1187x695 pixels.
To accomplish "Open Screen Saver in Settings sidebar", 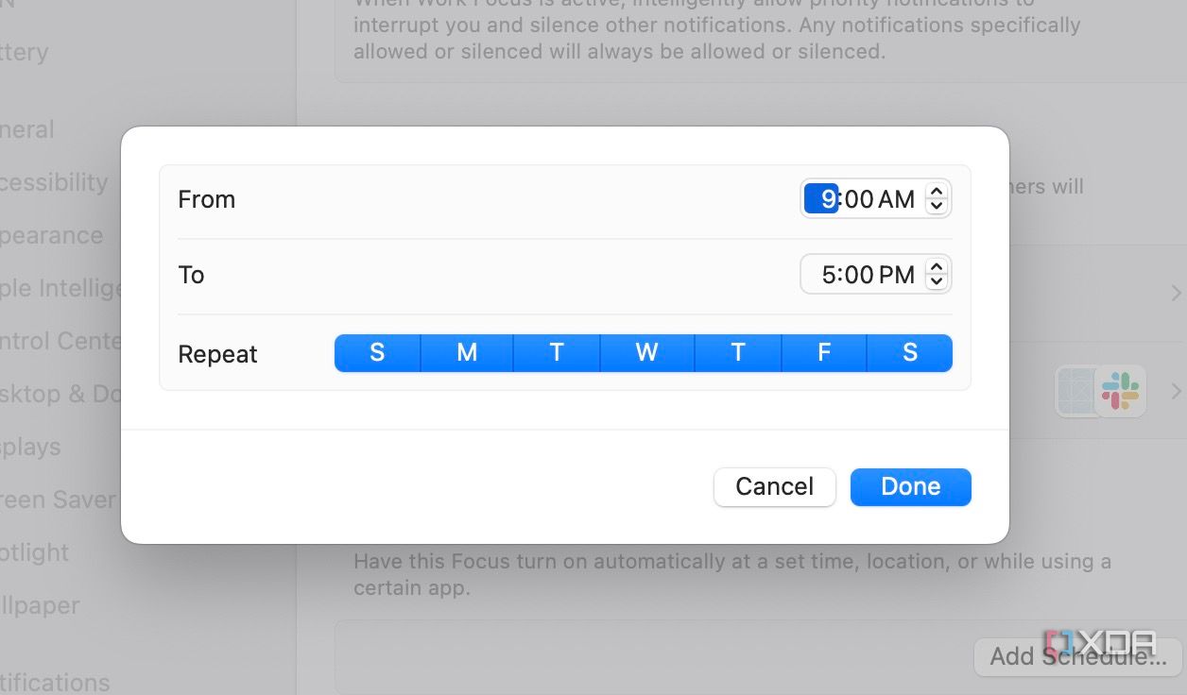I will coord(58,500).
